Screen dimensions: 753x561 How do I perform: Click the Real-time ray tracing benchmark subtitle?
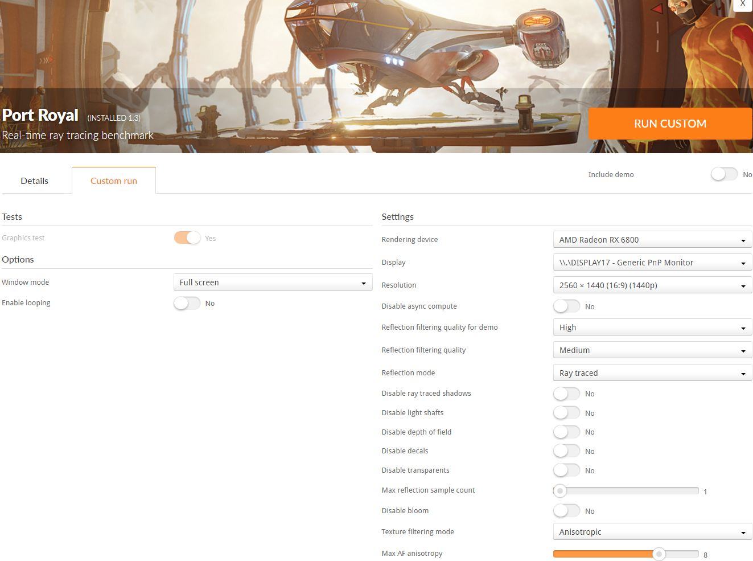(x=78, y=136)
